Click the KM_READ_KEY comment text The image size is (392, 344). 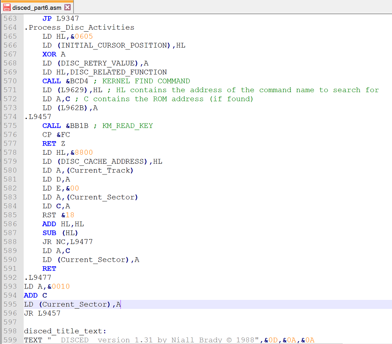[128, 126]
